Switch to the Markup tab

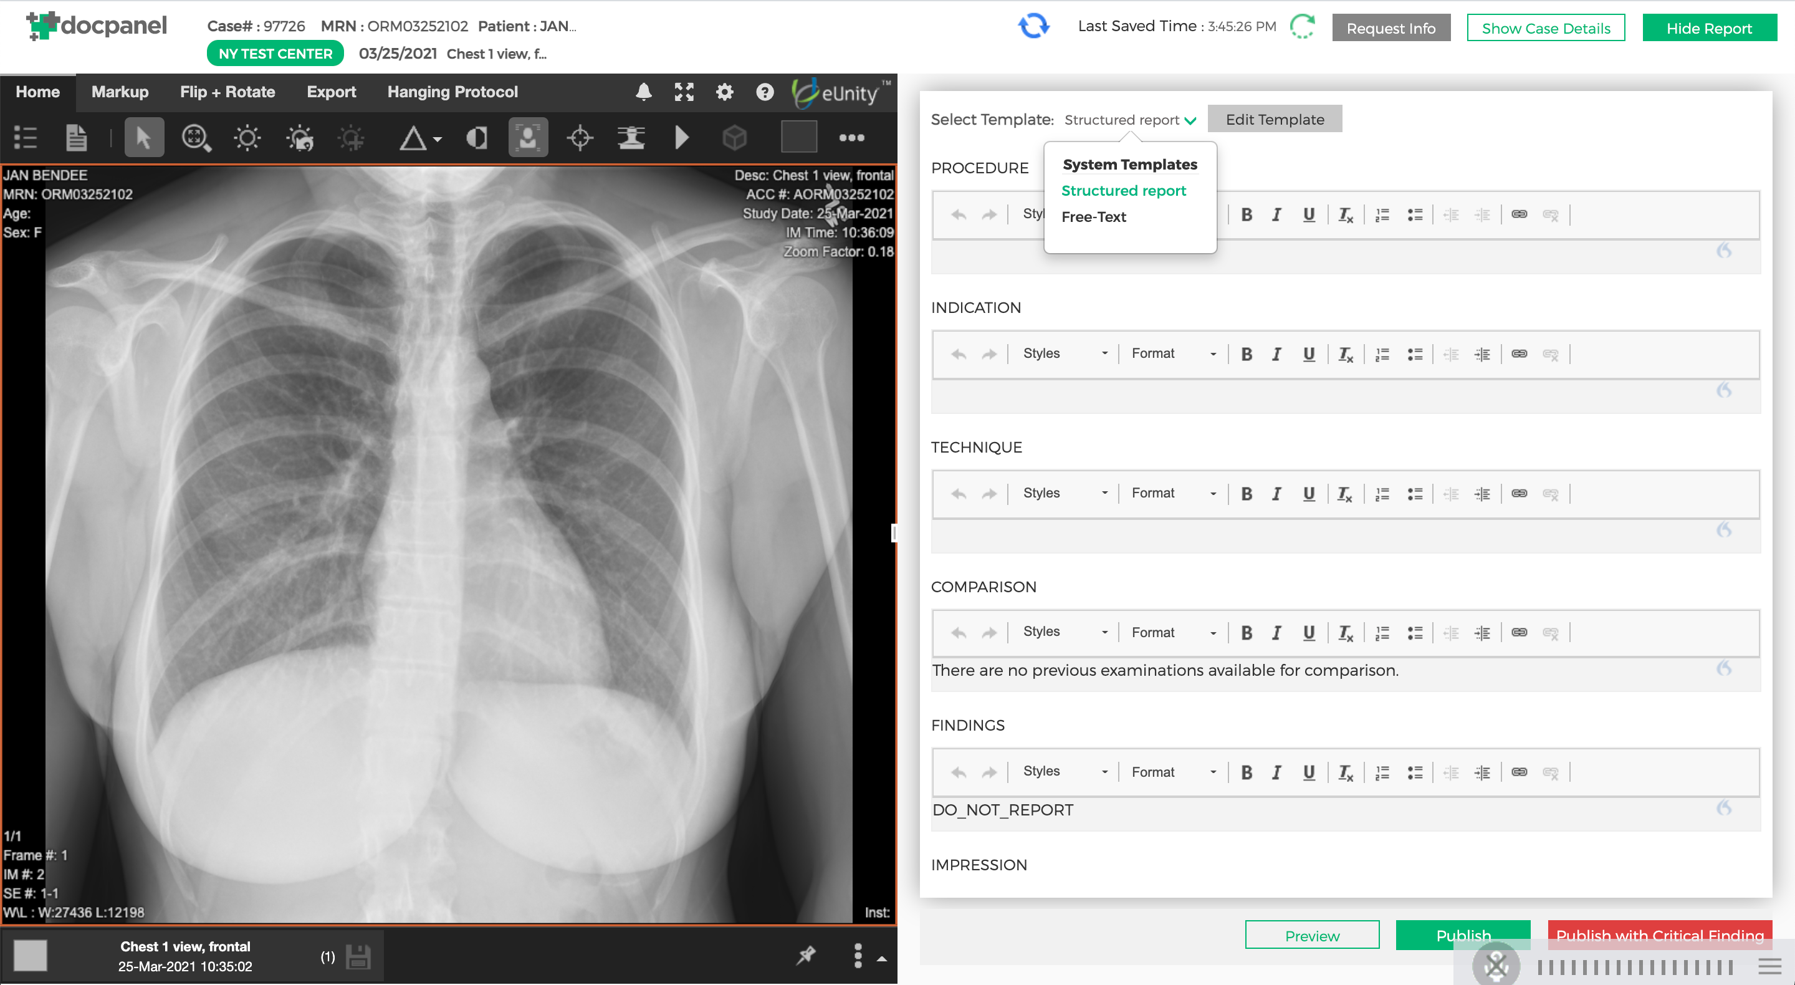pyautogui.click(x=120, y=92)
